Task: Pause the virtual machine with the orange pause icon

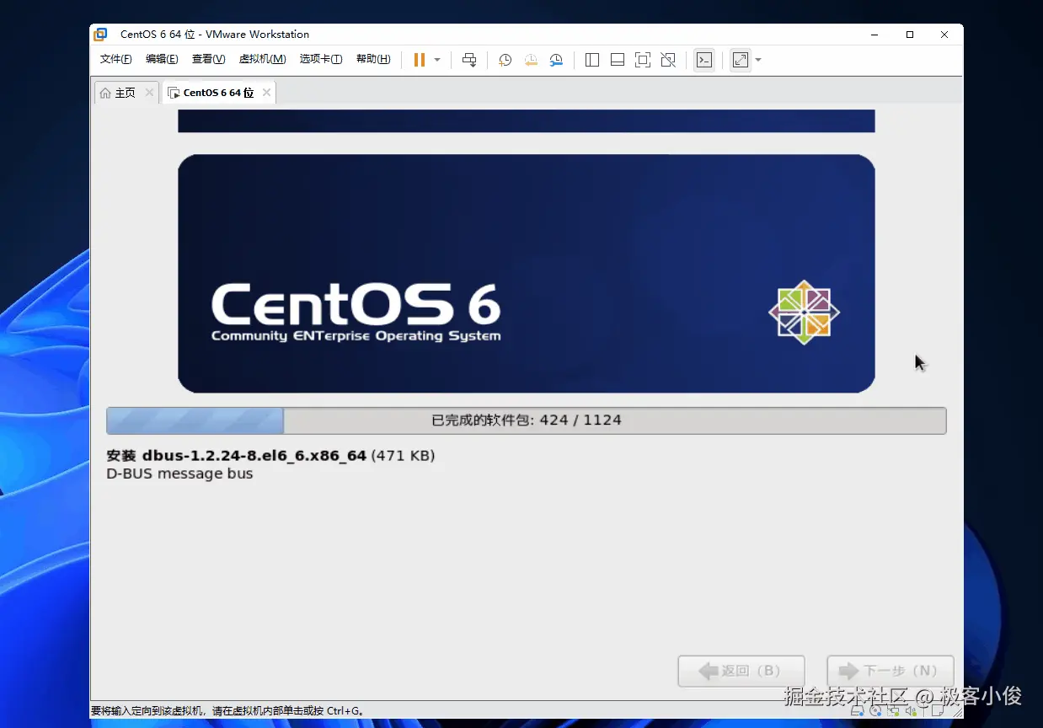Action: coord(419,60)
